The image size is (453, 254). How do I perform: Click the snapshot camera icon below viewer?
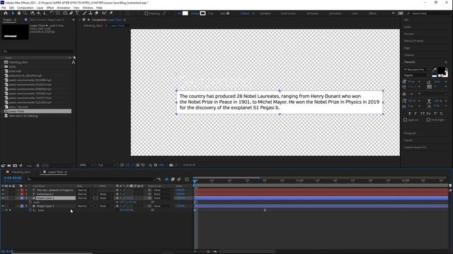(x=171, y=165)
